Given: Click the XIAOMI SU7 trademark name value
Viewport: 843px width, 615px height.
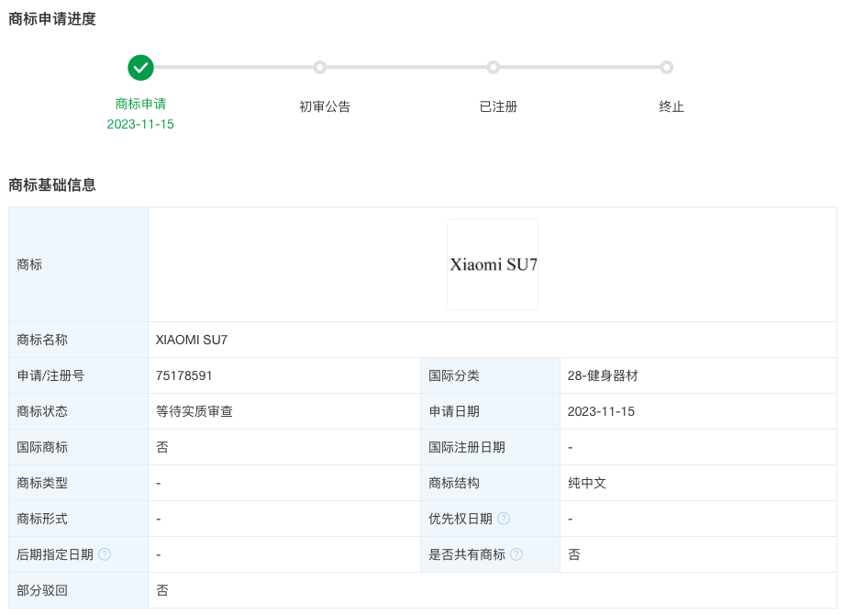Looking at the screenshot, I should pos(192,340).
